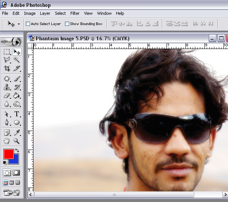Select the Paint Bucket tool

(x=17, y=96)
